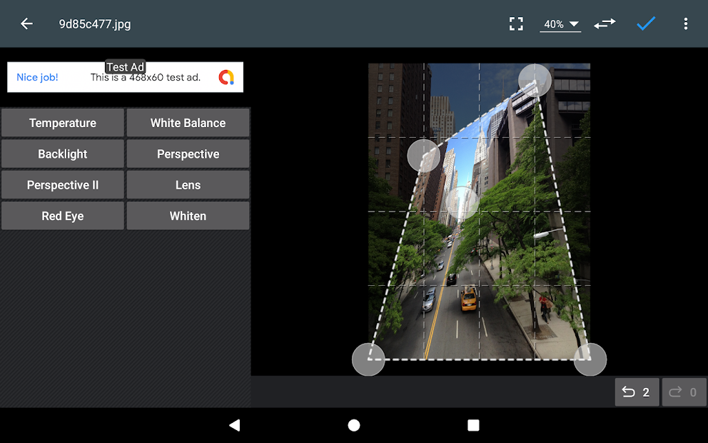
Task: Choose the Backlight correction
Action: [62, 154]
